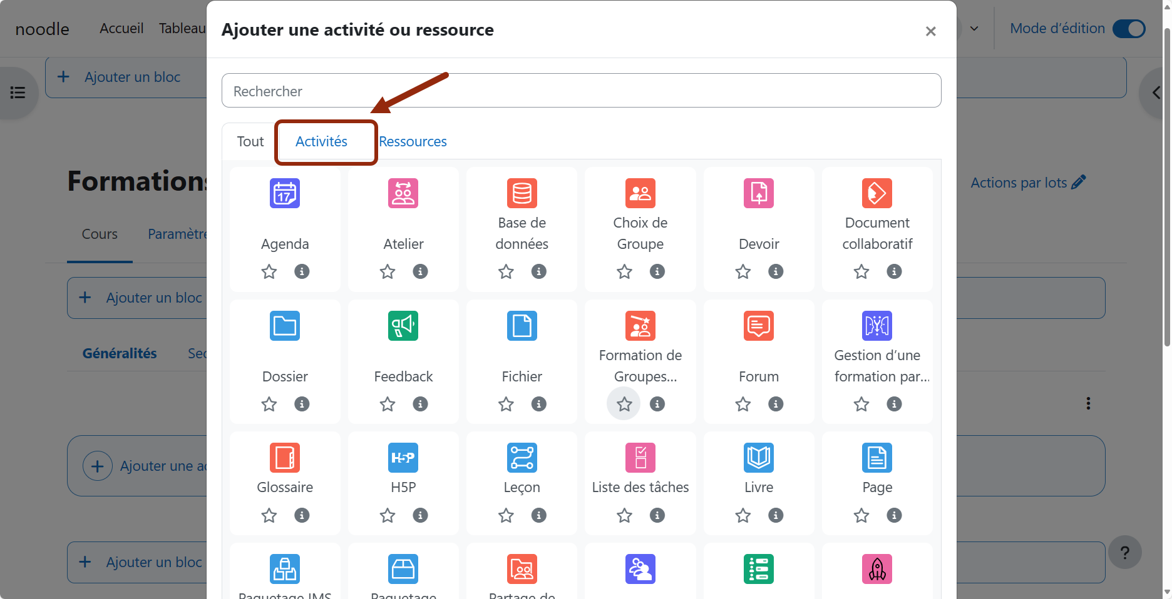The image size is (1172, 599).
Task: Star the Page resource as favorite
Action: [x=861, y=515]
